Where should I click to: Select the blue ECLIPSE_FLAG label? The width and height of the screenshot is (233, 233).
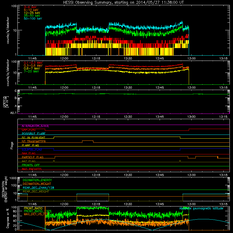[32, 149]
